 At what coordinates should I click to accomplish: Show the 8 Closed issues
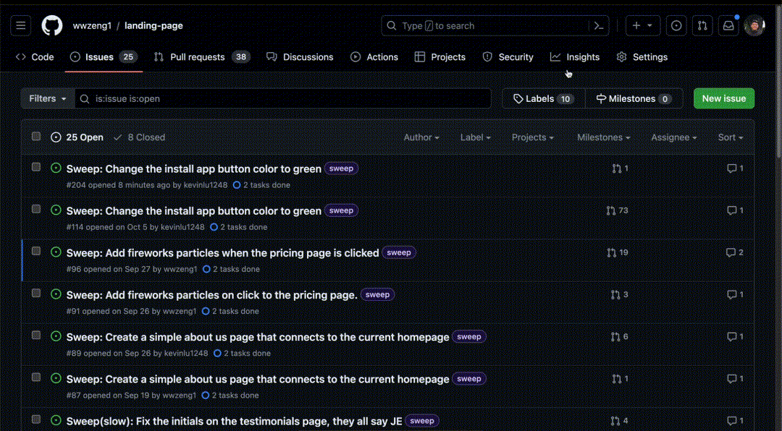coord(139,137)
